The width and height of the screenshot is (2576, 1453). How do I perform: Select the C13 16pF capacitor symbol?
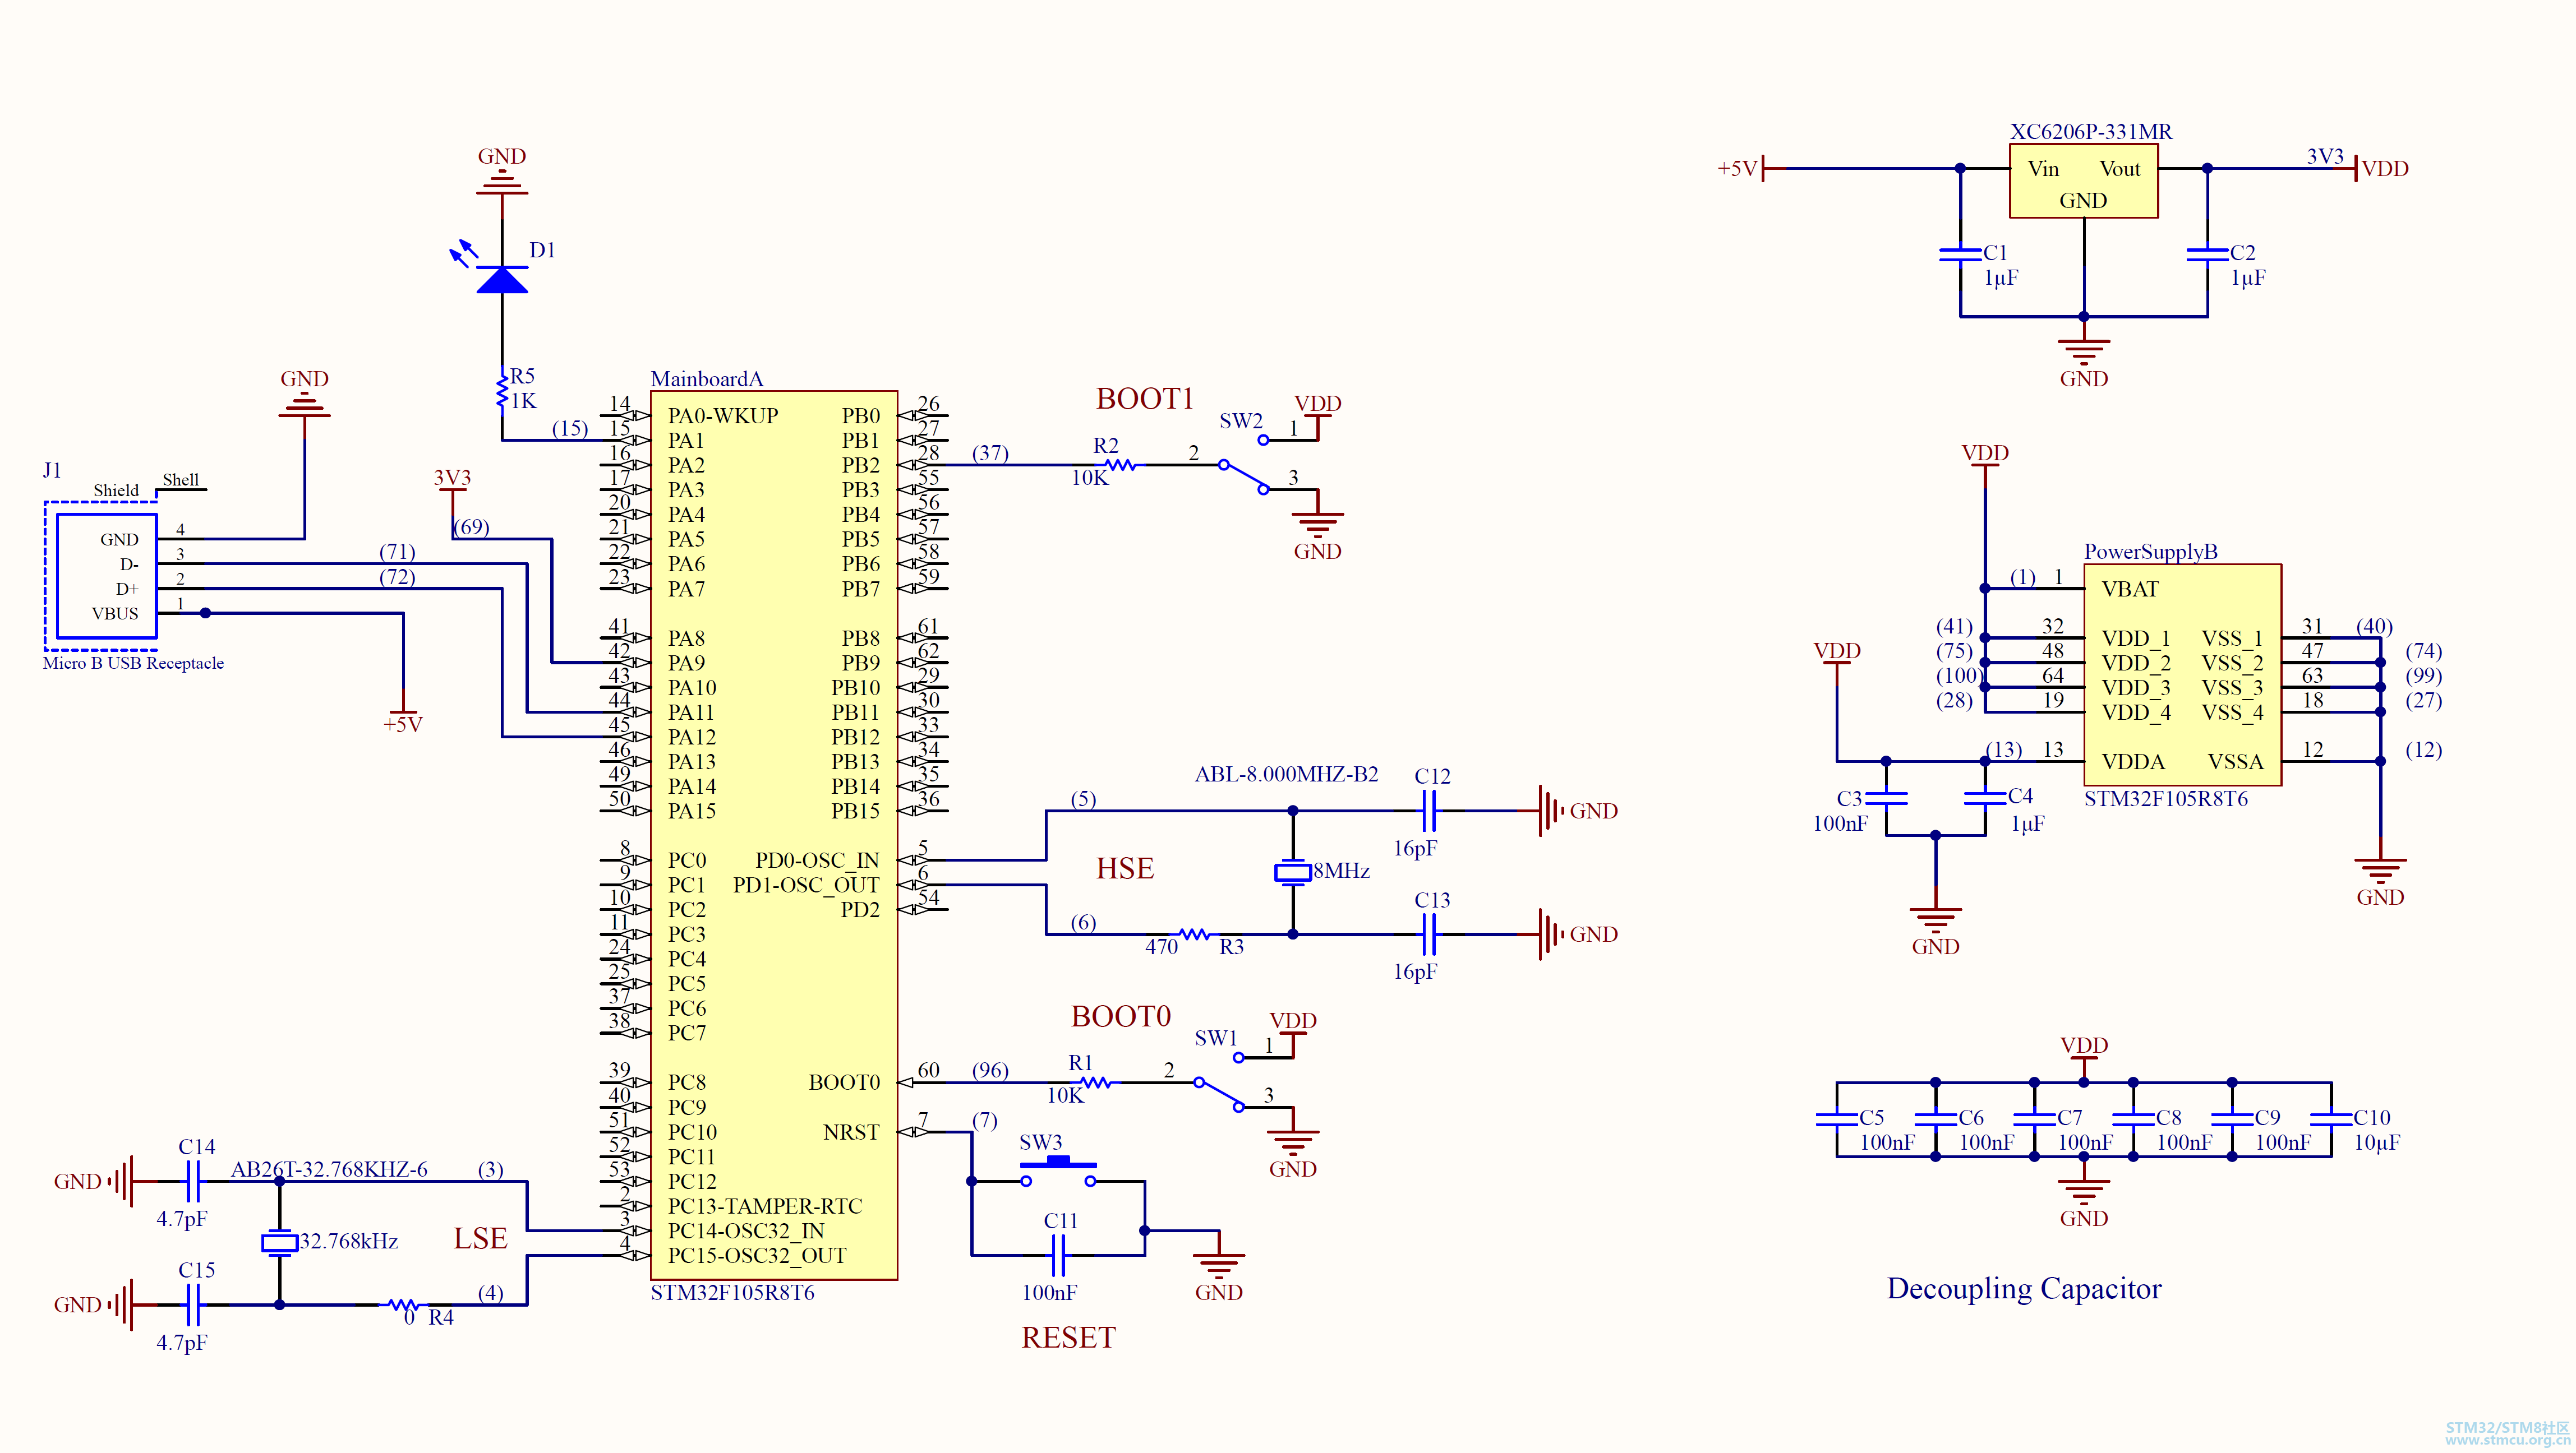click(x=1429, y=934)
